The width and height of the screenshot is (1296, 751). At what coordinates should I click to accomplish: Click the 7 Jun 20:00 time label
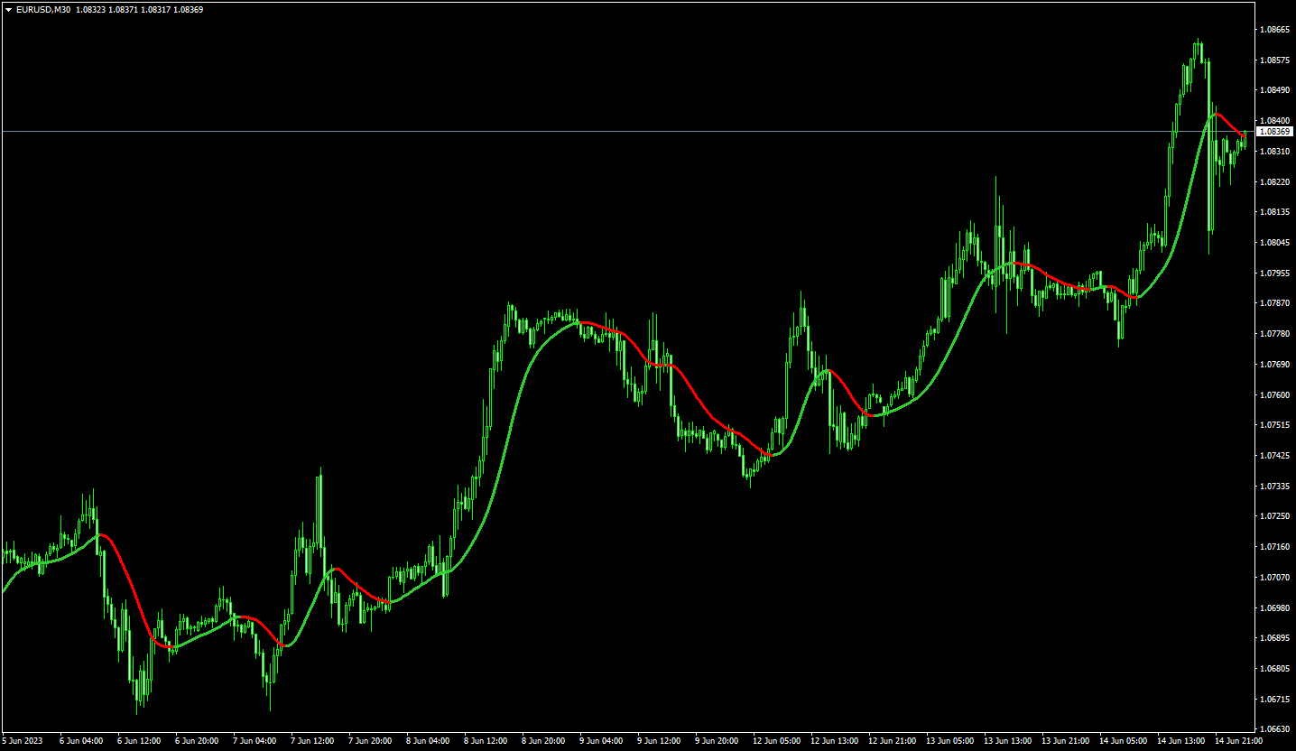[x=370, y=741]
